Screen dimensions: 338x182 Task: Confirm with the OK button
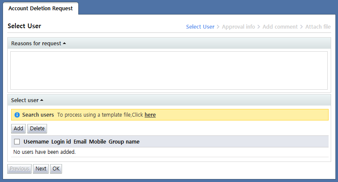coord(56,169)
